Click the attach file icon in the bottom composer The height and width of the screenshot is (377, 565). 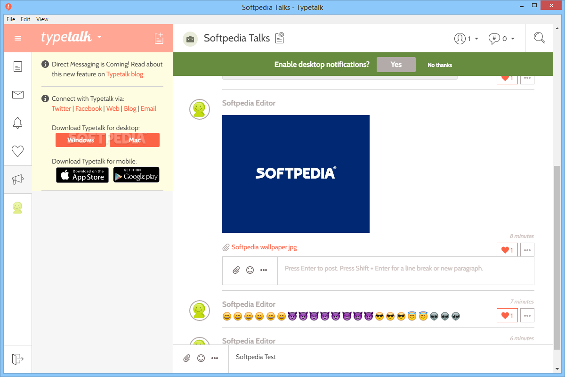tap(187, 358)
